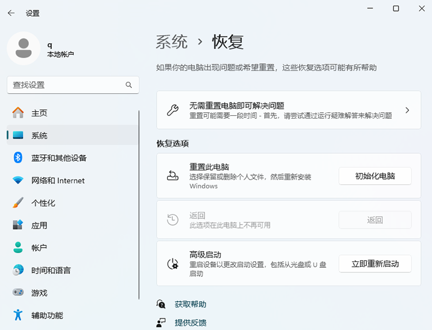This screenshot has width=432, height=330.
Task: Click the 重置此电脑 title text
Action: [209, 167]
